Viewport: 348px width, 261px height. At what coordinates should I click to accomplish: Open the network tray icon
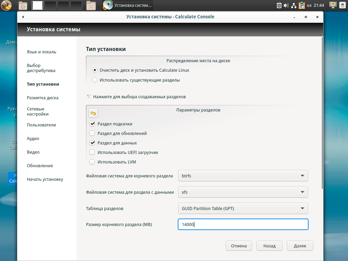(x=294, y=5)
